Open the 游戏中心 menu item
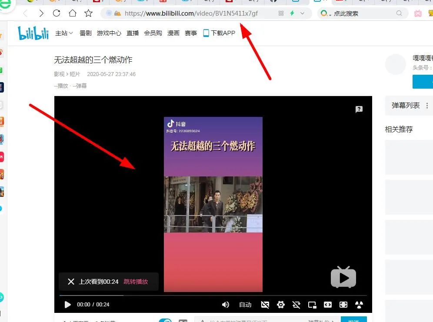 click(109, 33)
